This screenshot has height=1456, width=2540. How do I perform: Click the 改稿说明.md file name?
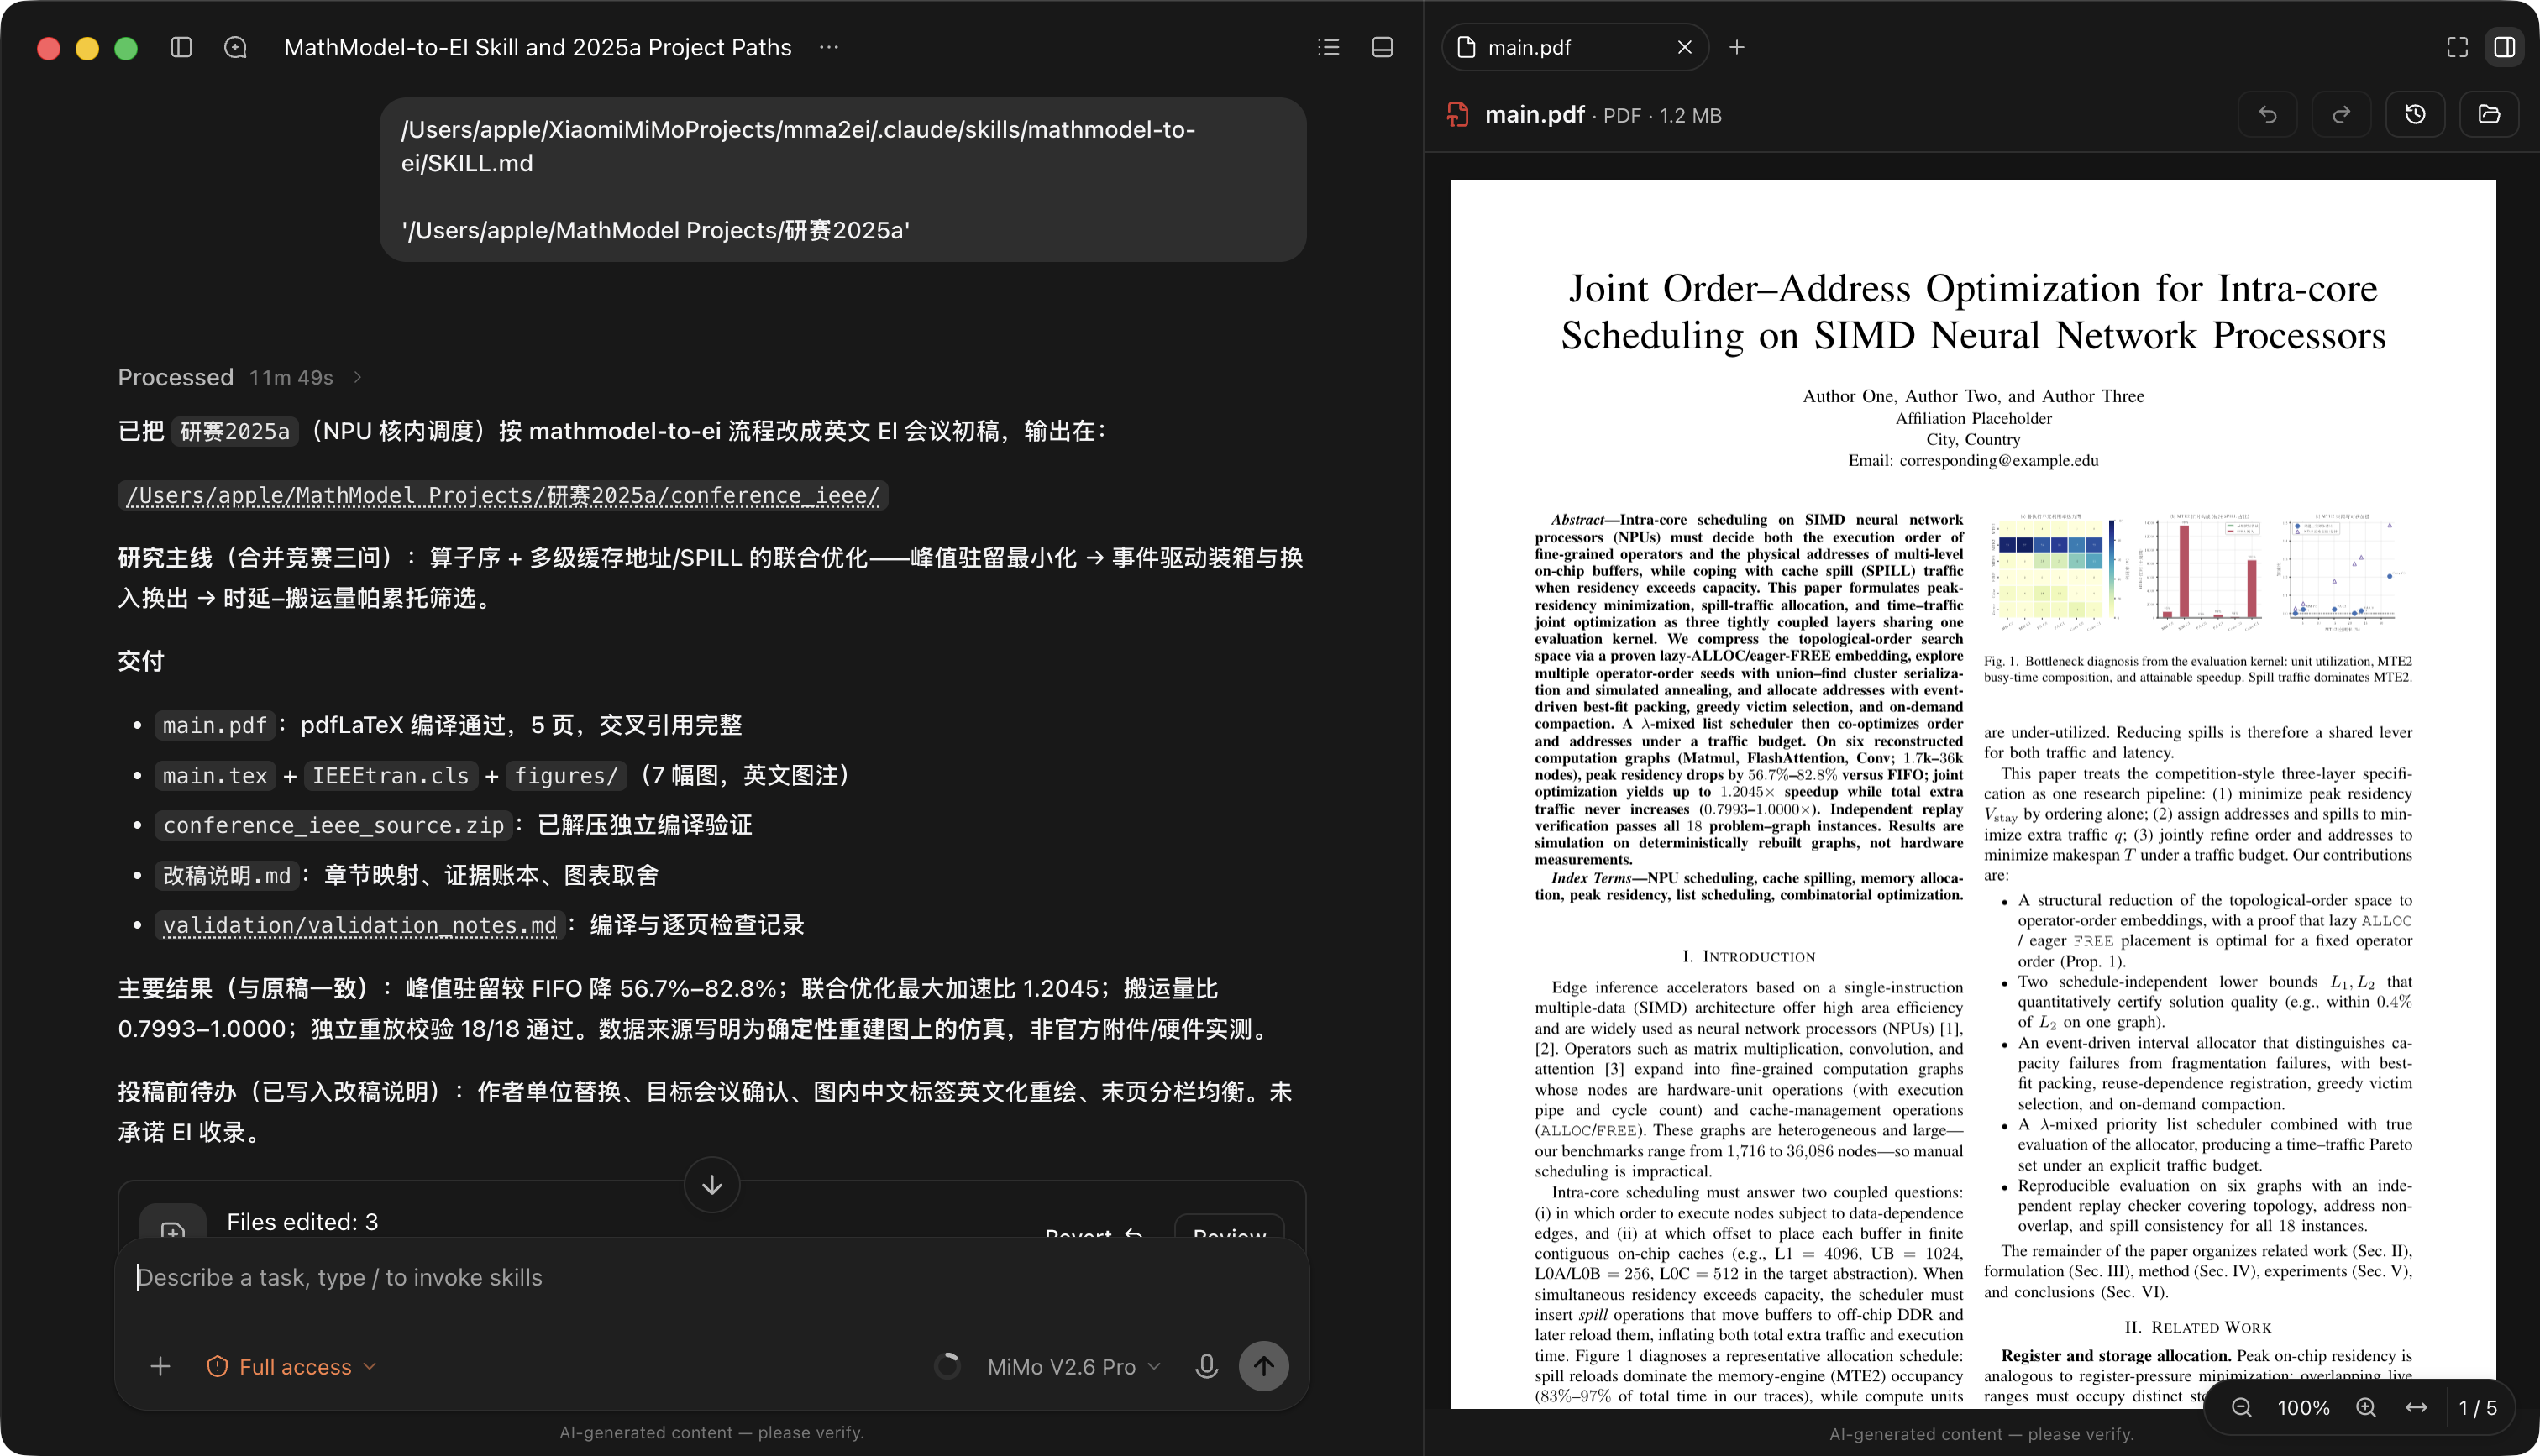point(227,875)
